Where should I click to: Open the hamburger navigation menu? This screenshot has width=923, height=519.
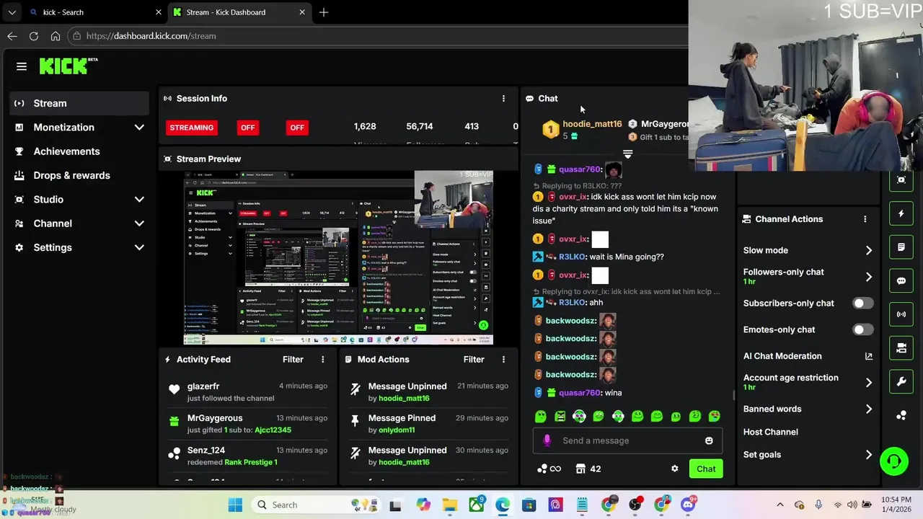pyautogui.click(x=22, y=66)
